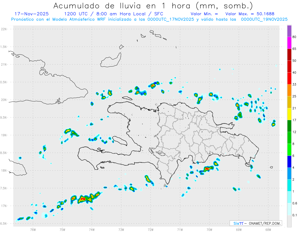Click the "22N" latitude axis label
Image resolution: width=301 pixels, height=233 pixels.
tap(4, 29)
